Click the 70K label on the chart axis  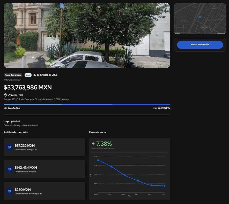(95, 157)
